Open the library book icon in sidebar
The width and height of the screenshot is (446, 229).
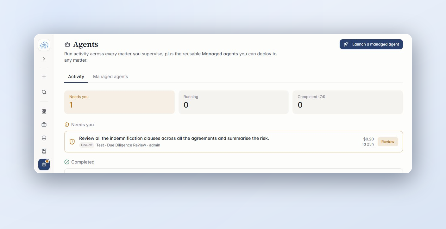coord(44,151)
